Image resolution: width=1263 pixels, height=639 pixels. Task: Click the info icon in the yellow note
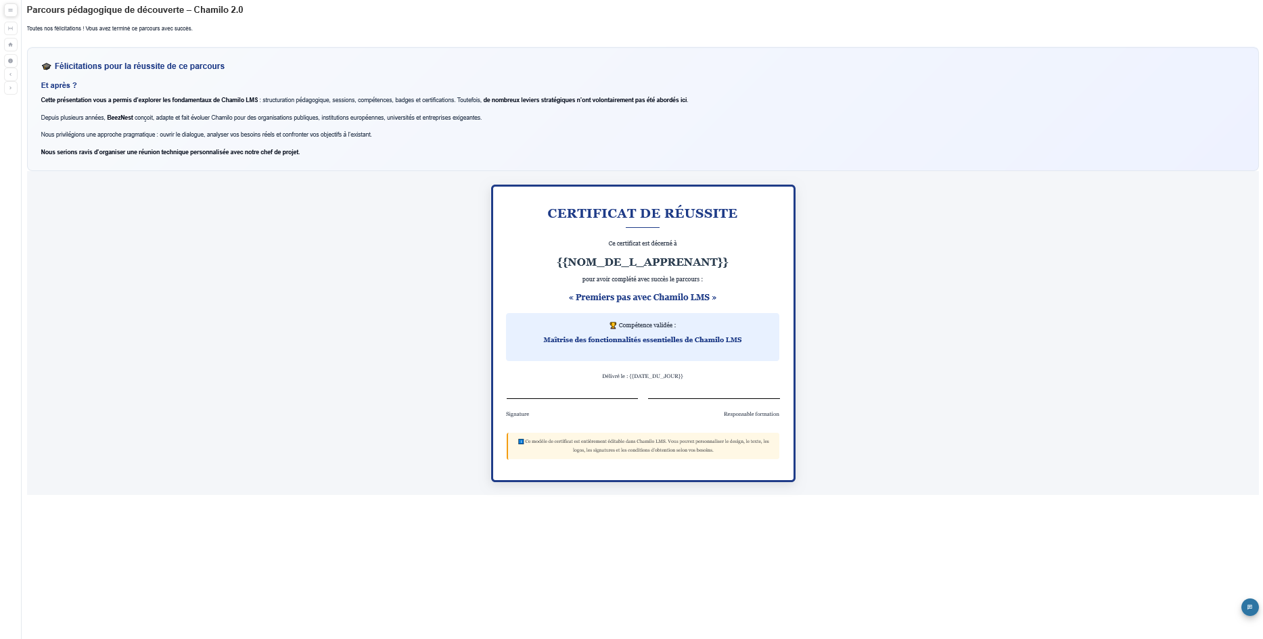pyautogui.click(x=520, y=441)
